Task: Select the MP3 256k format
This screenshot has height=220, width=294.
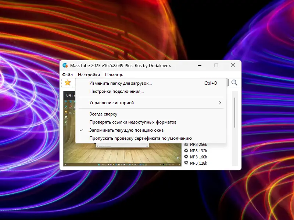Action: pos(198,144)
